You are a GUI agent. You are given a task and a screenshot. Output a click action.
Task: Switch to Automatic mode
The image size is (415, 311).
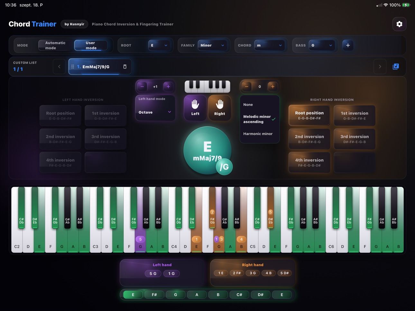pyautogui.click(x=55, y=45)
